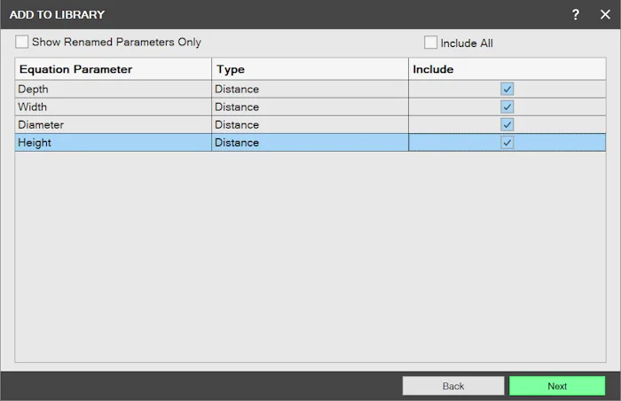Click the Type column header
The width and height of the screenshot is (621, 401).
[x=310, y=69]
